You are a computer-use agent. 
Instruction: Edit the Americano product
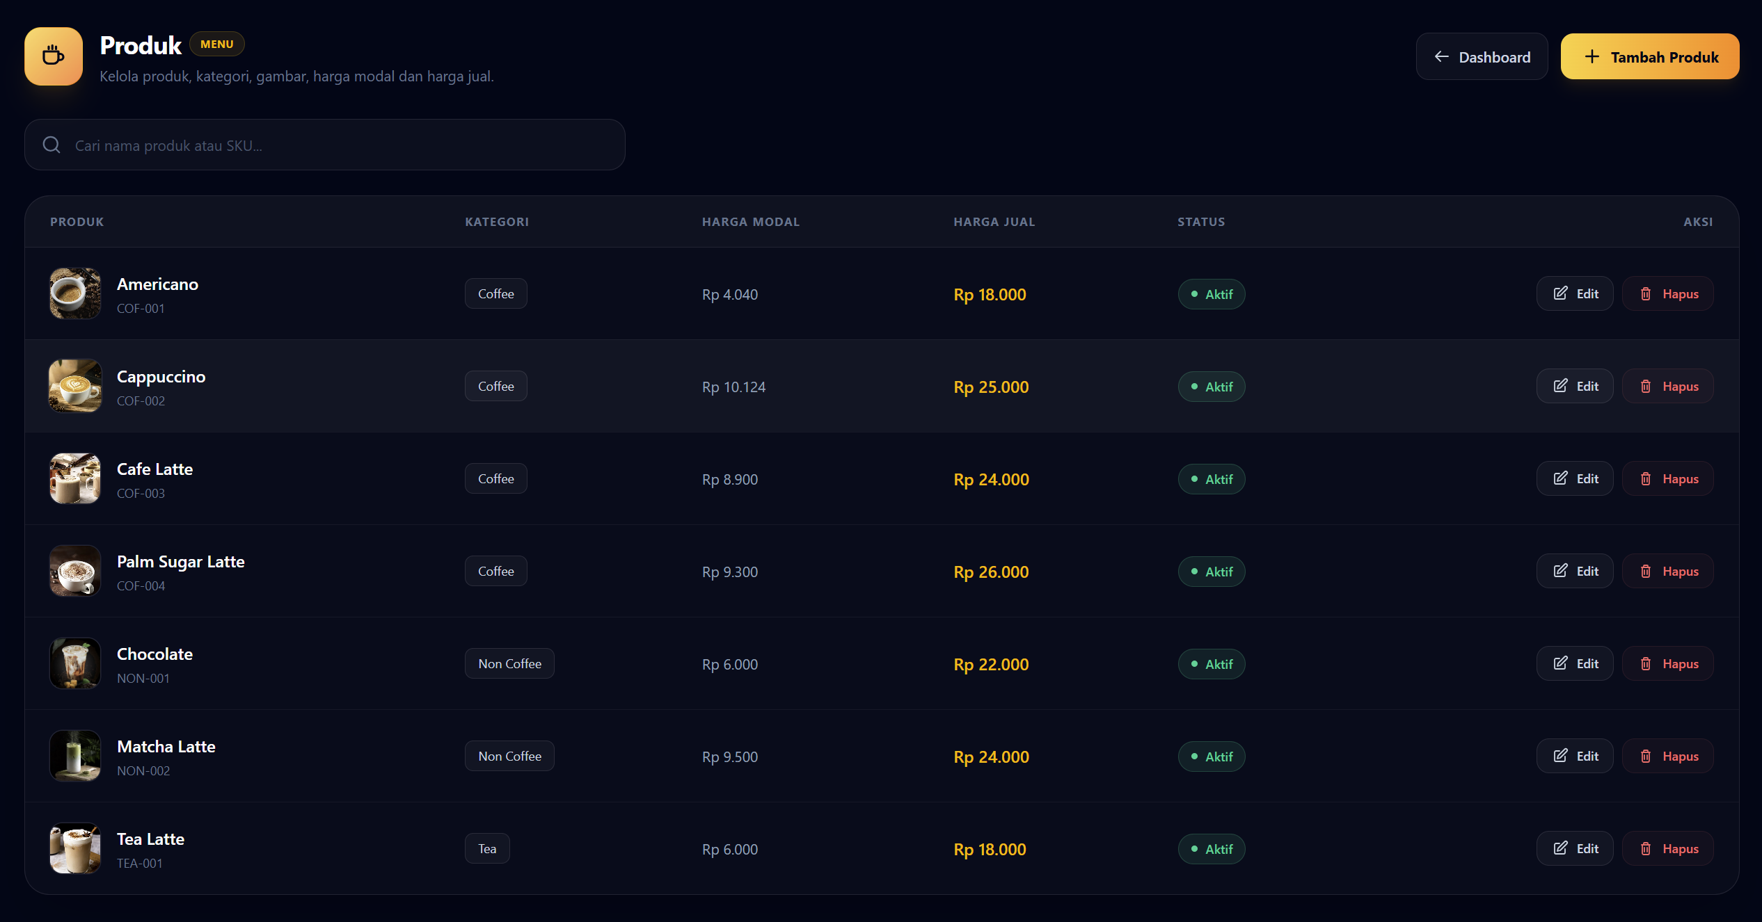coord(1575,294)
